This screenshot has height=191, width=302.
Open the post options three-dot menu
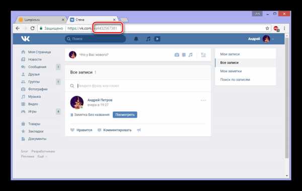203,100
